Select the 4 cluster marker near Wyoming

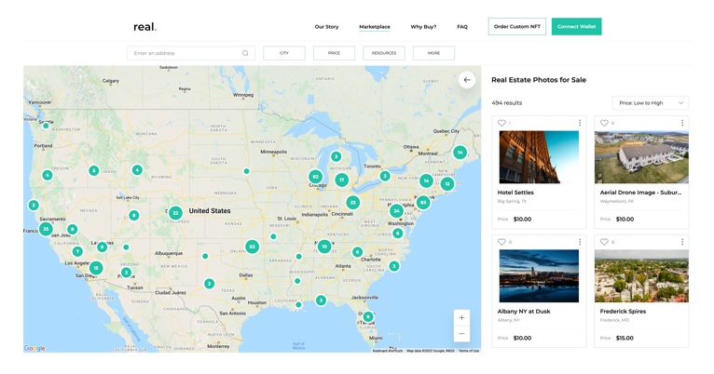(x=137, y=170)
